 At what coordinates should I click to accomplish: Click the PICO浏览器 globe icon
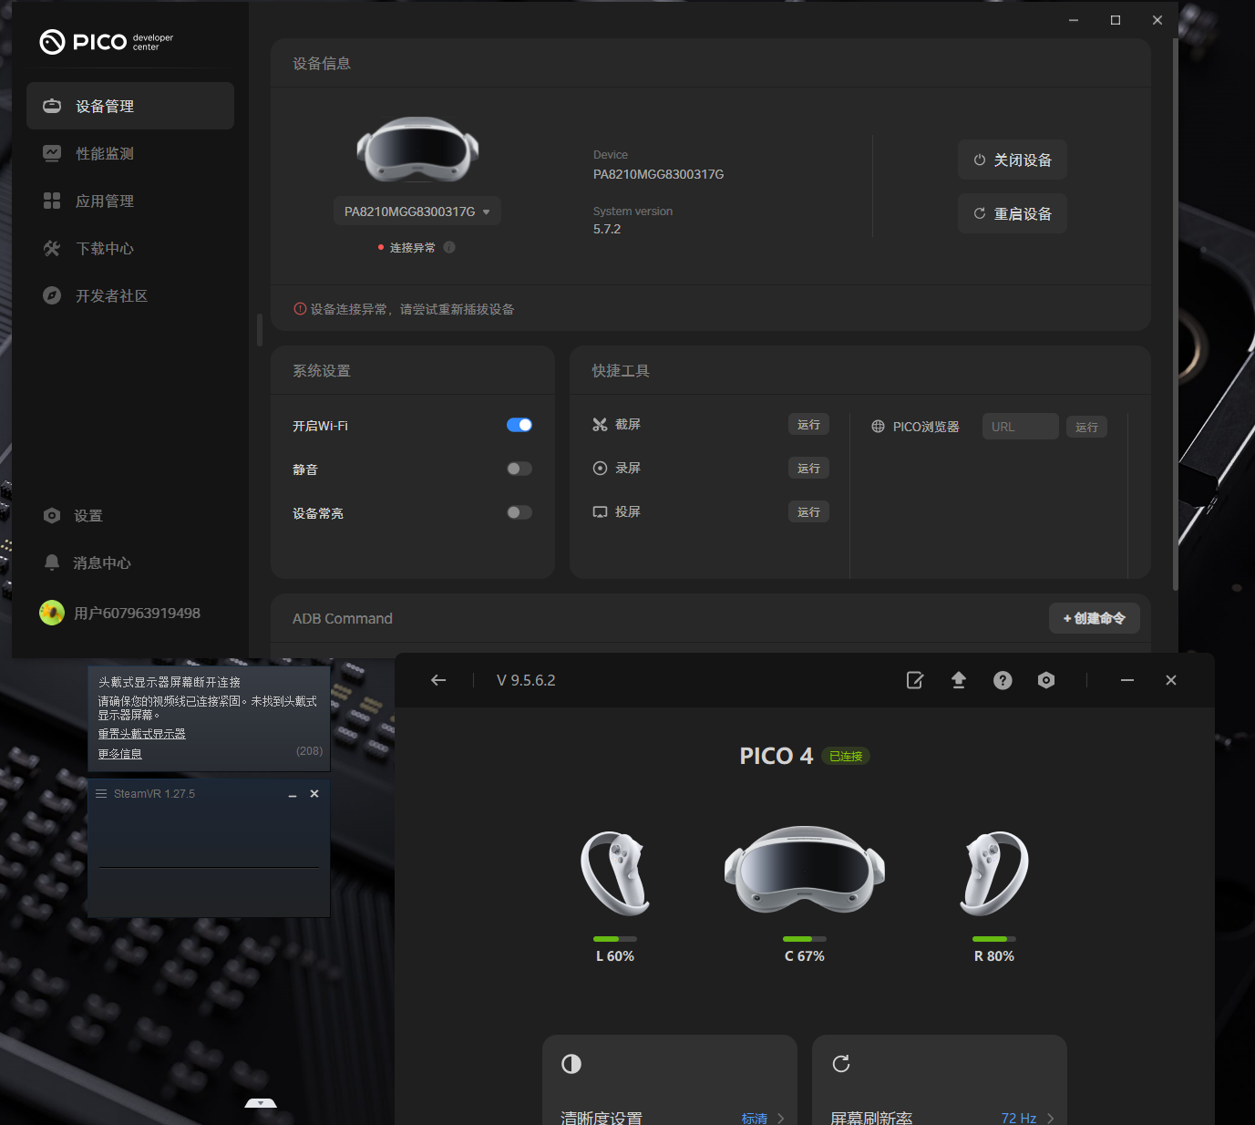[x=878, y=427]
